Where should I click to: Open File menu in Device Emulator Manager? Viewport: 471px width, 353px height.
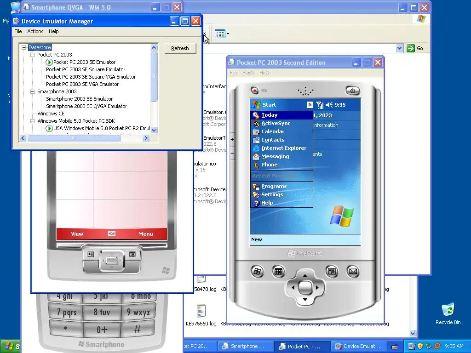[x=18, y=31]
